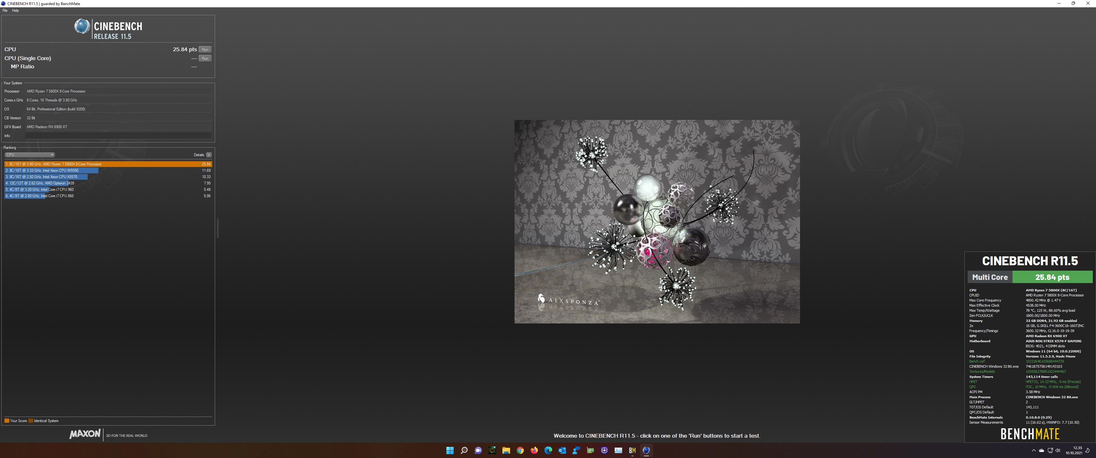The image size is (1096, 458).
Task: Click the Cores x GHz field value
Action: point(118,100)
